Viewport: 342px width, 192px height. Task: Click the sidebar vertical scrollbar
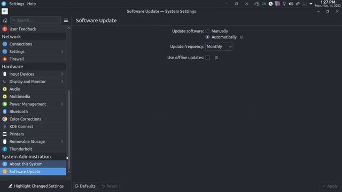tap(69, 130)
